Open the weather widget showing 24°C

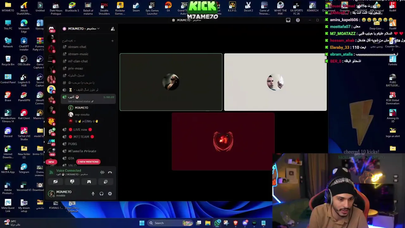(x=12, y=223)
